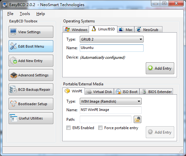This screenshot has width=186, height=156.
Task: Click the Virtual Disk drive icon
Action: 89,92
